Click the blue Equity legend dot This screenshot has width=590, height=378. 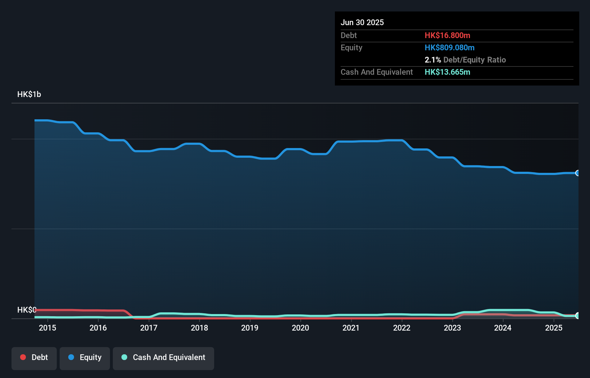tap(71, 357)
